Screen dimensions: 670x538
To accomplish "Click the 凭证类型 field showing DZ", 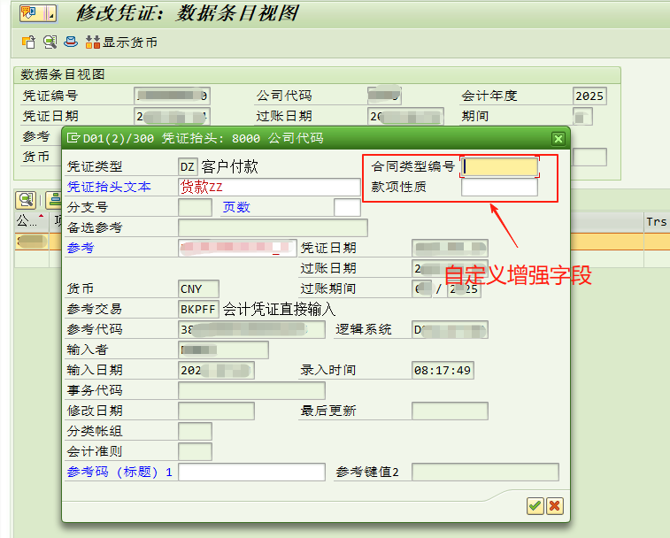I will 188,166.
